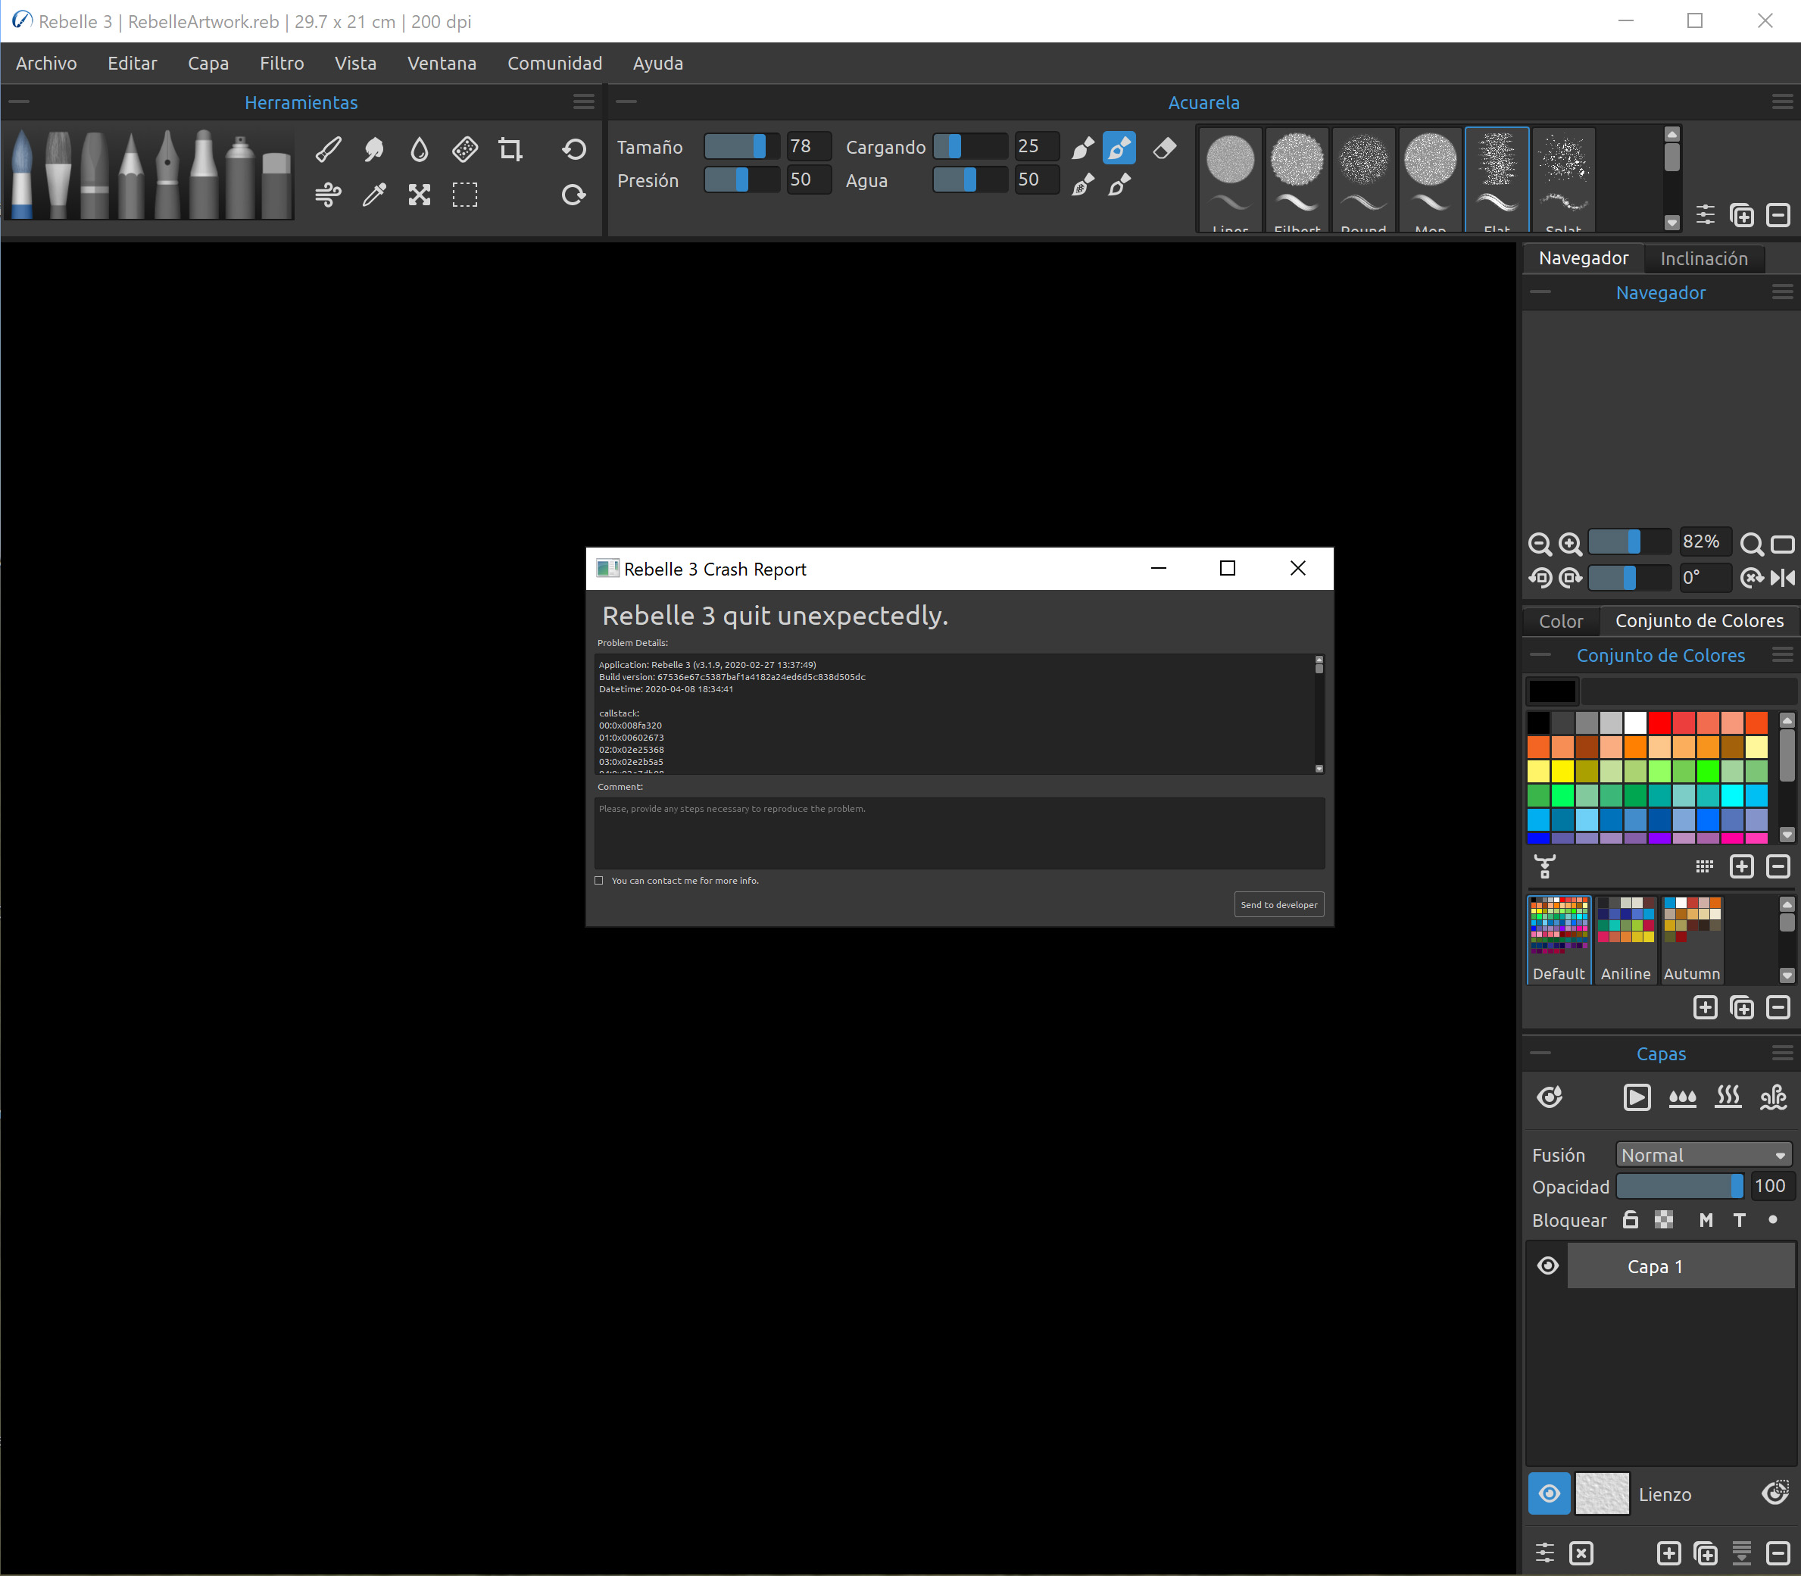Choose the Erase brush mode icon
This screenshot has width=1801, height=1576.
click(1164, 148)
